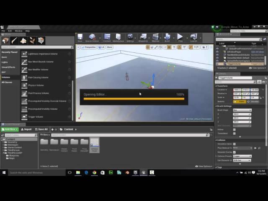This screenshot has height=201, width=268.
Task: Enable the Simulation Generates Hit Events checkbox
Action: click(234, 144)
